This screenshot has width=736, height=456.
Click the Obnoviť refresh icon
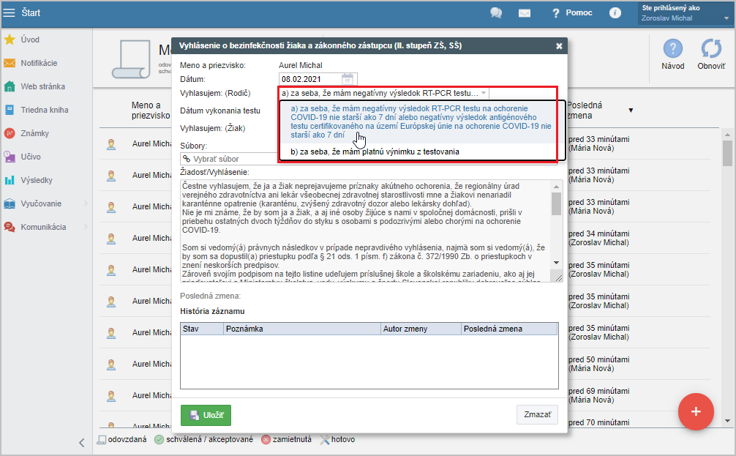pyautogui.click(x=711, y=49)
